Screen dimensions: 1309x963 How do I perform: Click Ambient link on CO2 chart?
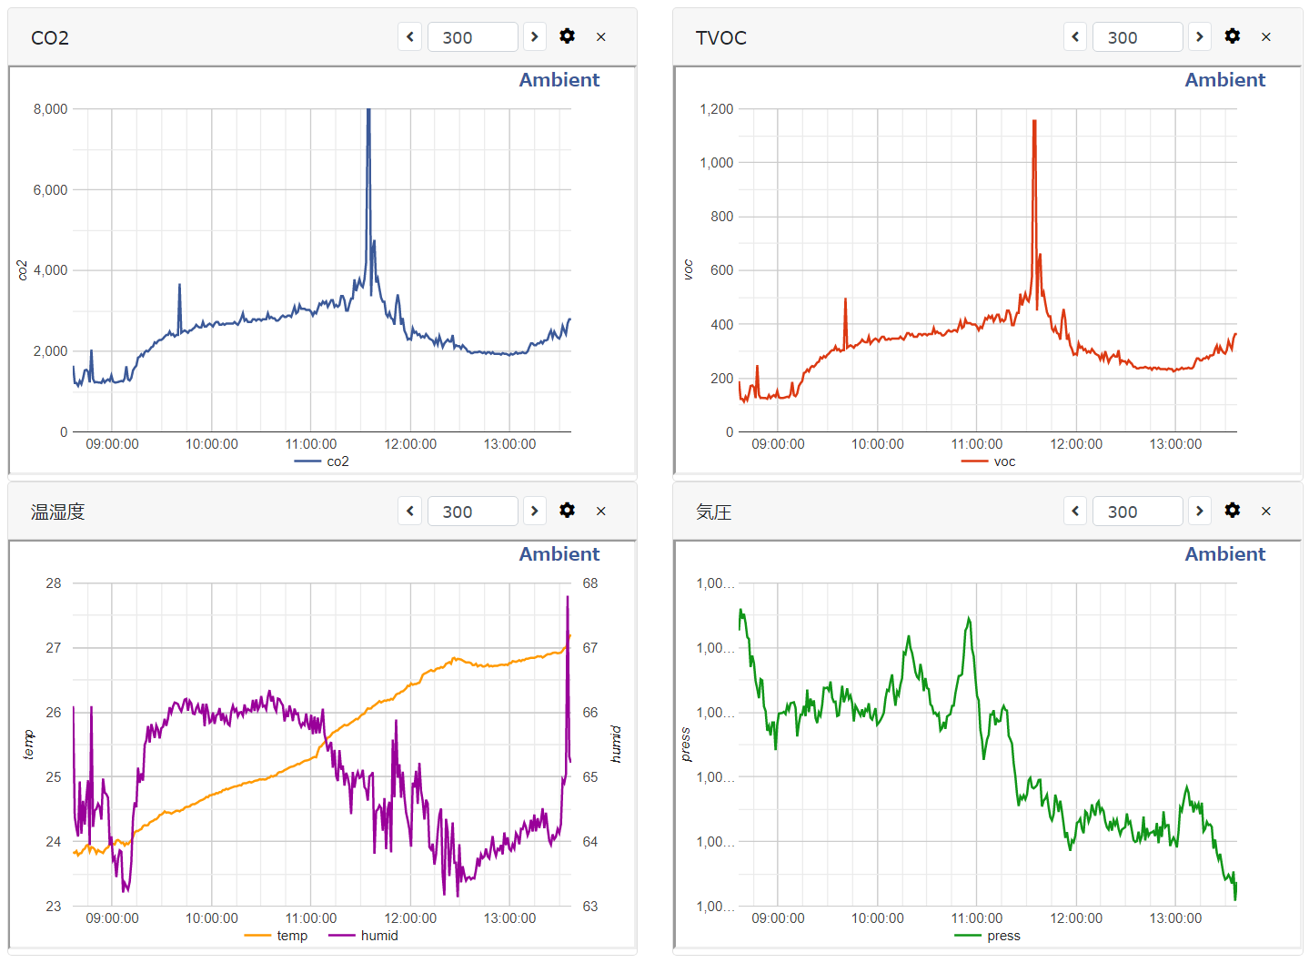point(559,80)
